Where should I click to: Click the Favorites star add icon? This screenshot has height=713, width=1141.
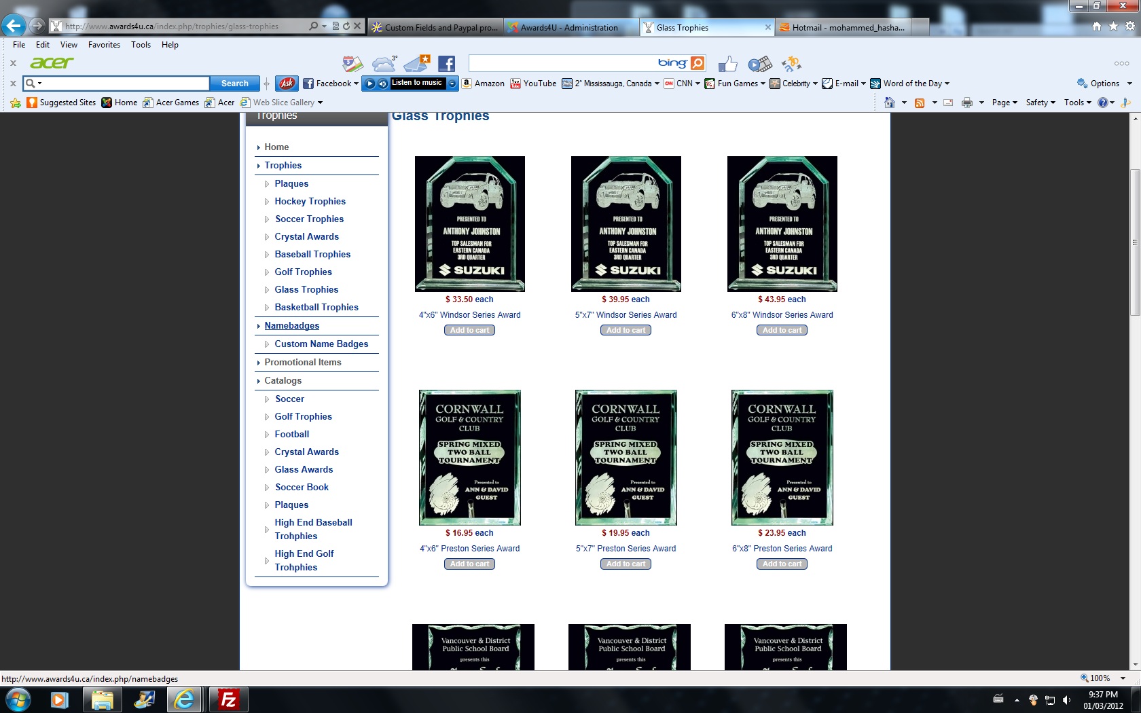[16, 103]
